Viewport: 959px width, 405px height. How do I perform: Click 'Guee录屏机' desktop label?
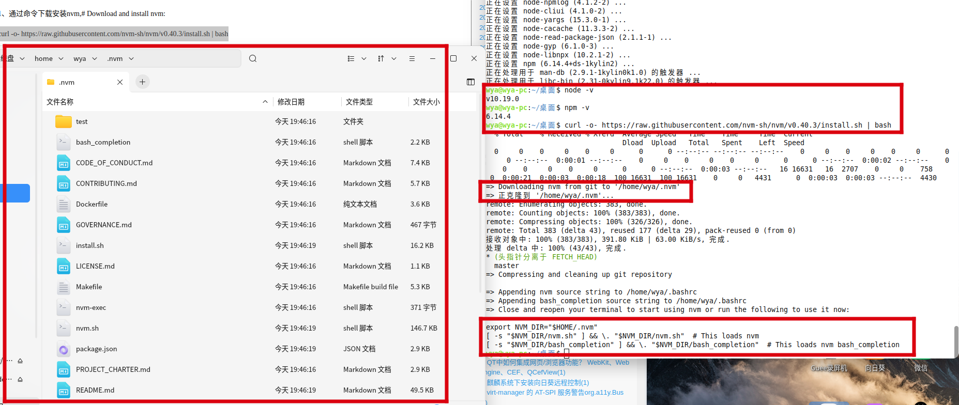pyautogui.click(x=829, y=368)
